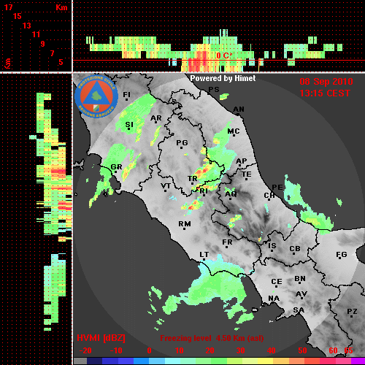Select the AQ city label
The width and height of the screenshot is (365, 365).
231,194
